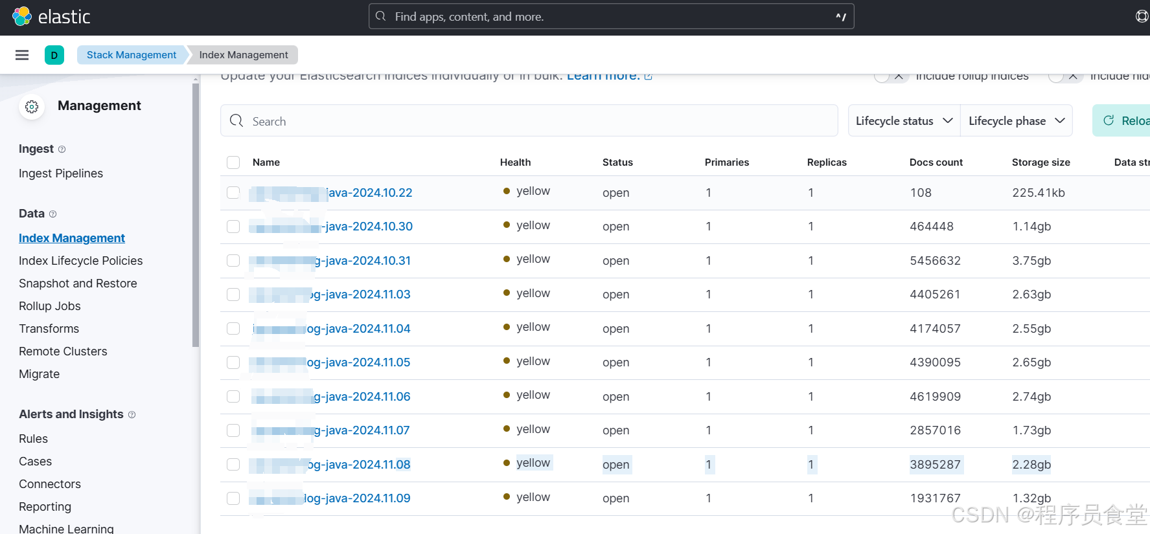This screenshot has width=1150, height=534.
Task: Open the java-2024.11.09 index link
Action: 330,498
